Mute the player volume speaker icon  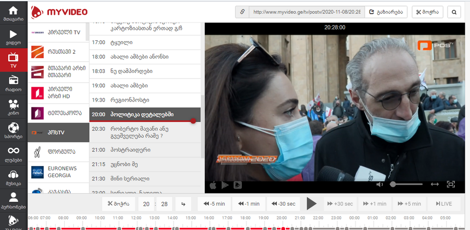click(380, 185)
